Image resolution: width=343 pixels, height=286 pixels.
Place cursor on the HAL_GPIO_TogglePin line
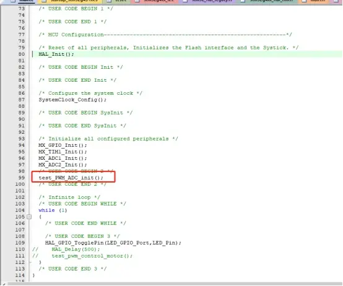click(113, 243)
